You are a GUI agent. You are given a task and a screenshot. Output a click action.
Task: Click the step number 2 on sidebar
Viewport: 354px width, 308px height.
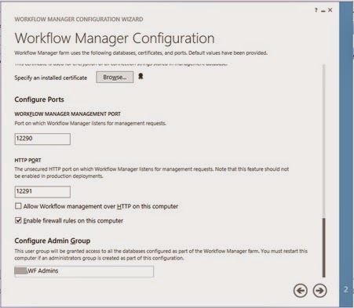[346, 289]
